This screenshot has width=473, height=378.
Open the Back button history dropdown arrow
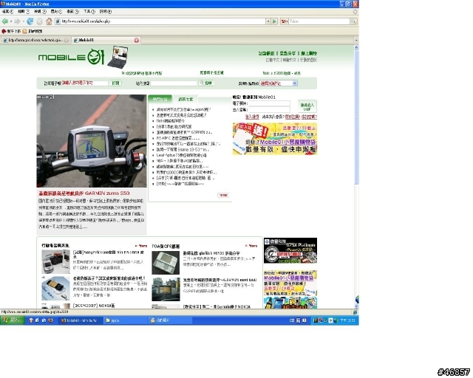(11, 21)
